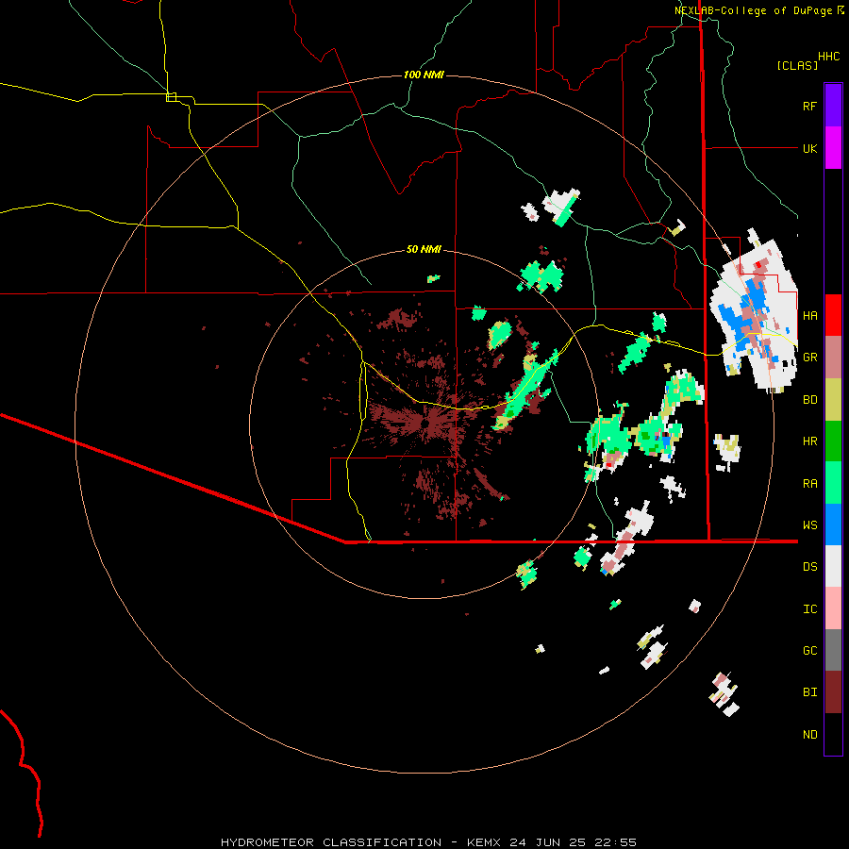Click the HA legend label
The width and height of the screenshot is (849, 849).
tap(809, 316)
